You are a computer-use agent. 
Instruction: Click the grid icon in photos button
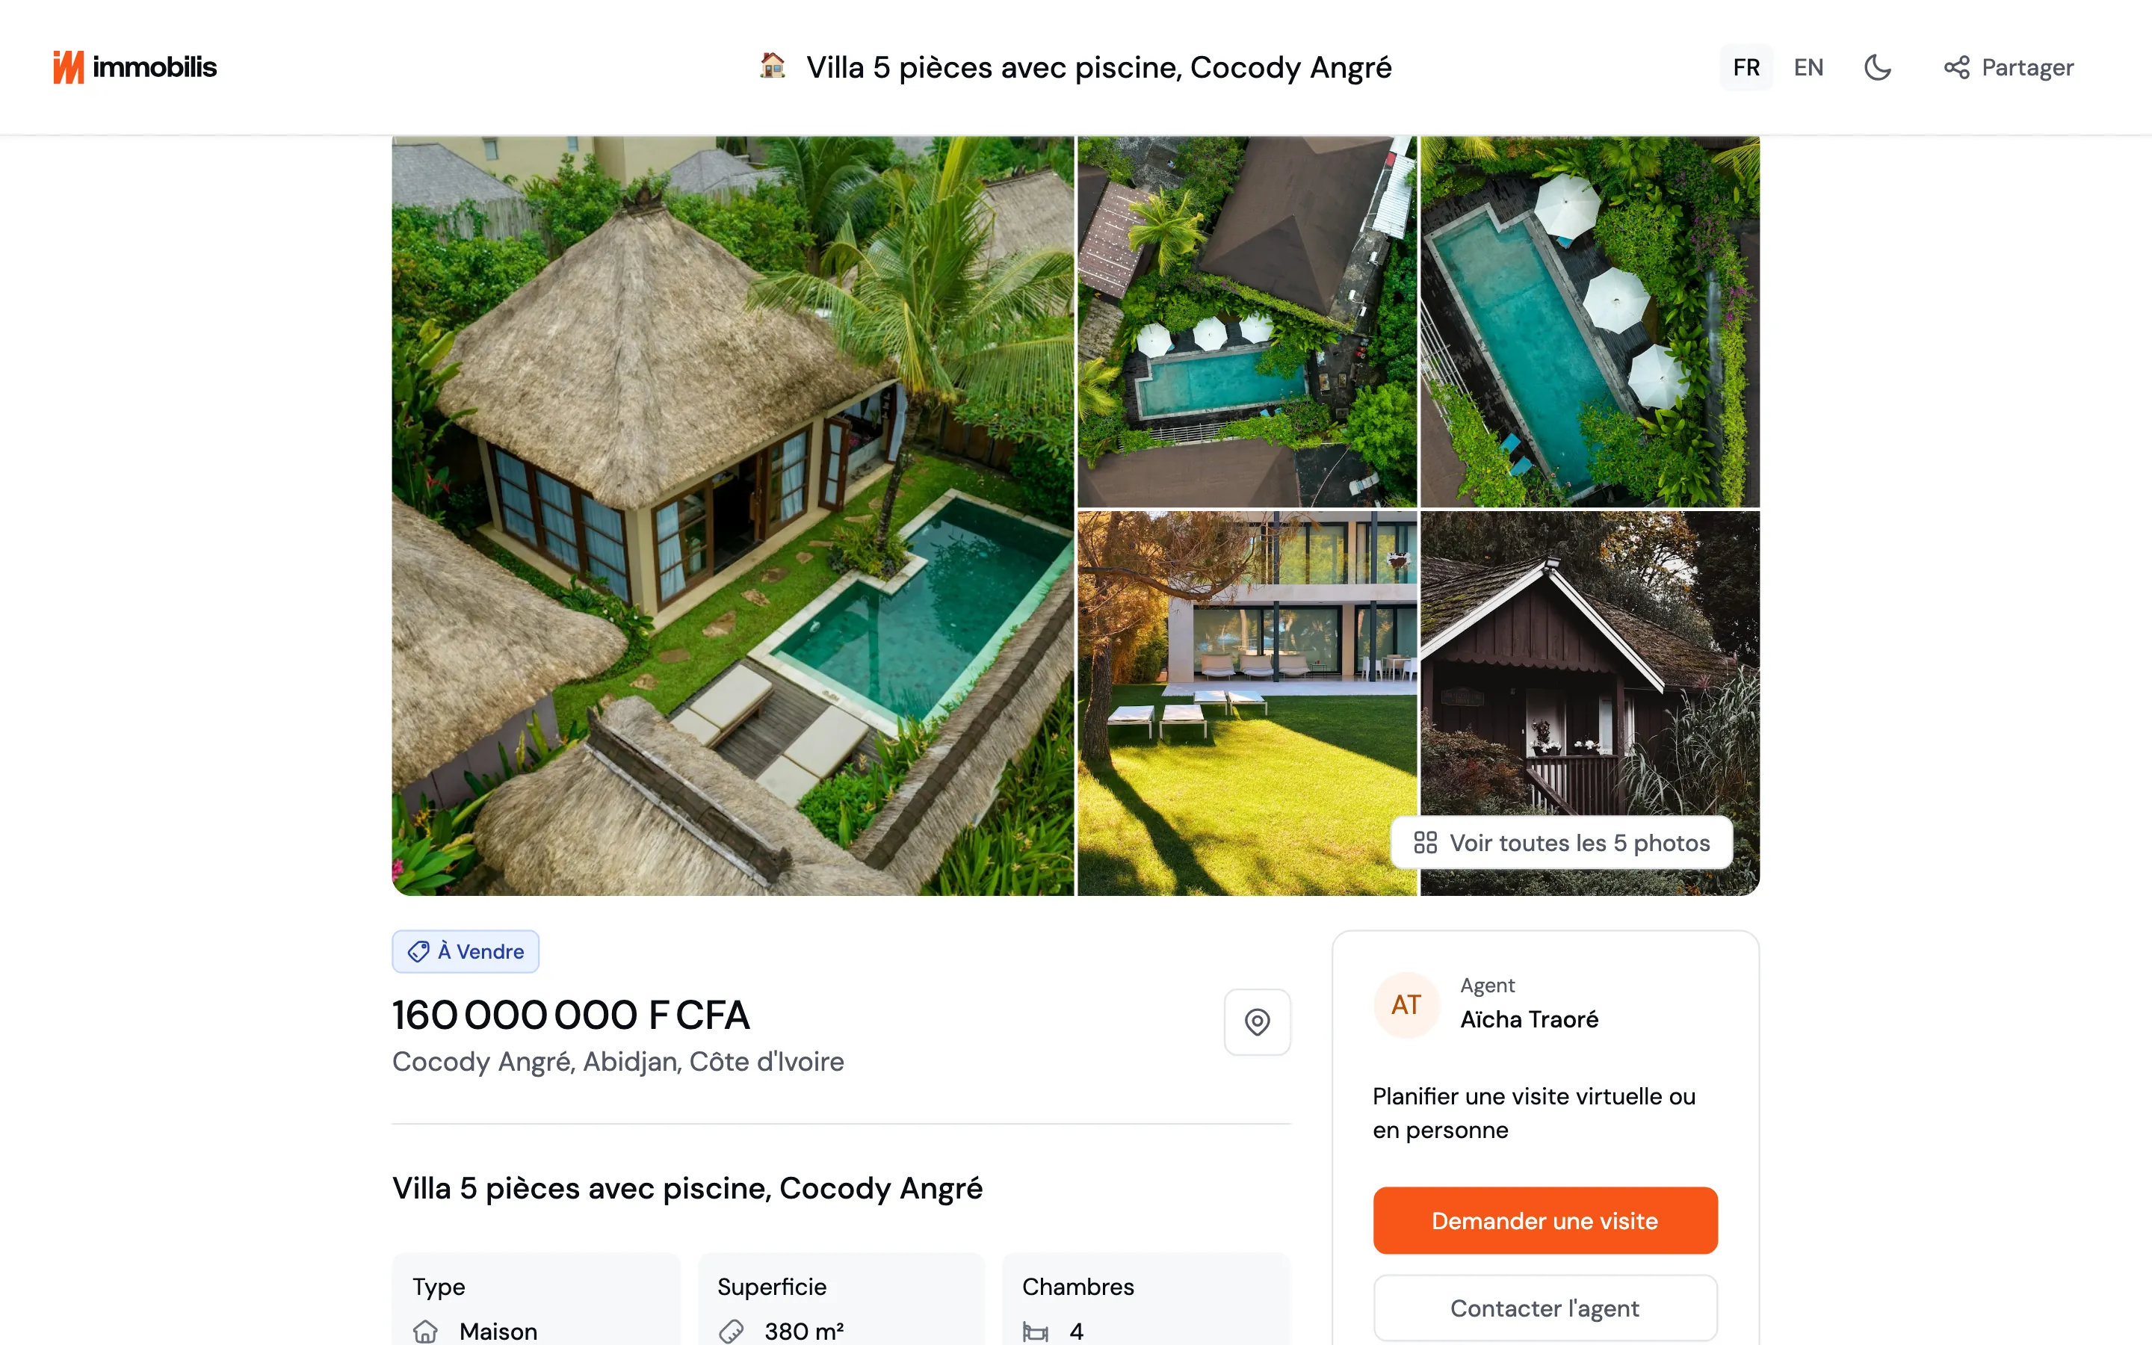coord(1426,842)
